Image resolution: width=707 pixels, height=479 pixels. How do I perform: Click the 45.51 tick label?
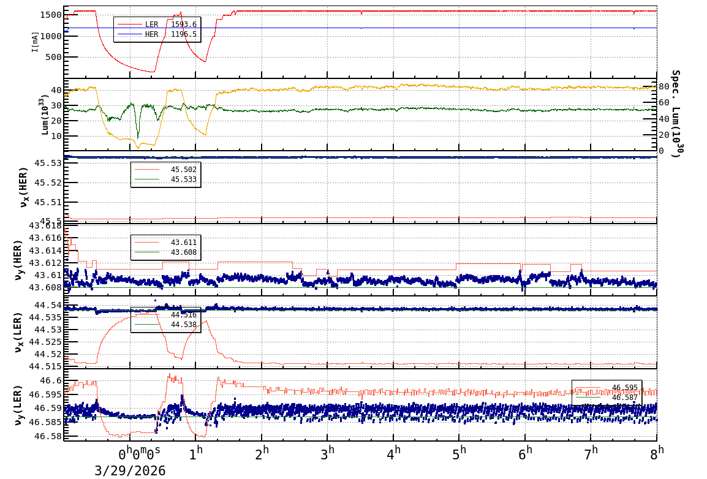[48, 202]
